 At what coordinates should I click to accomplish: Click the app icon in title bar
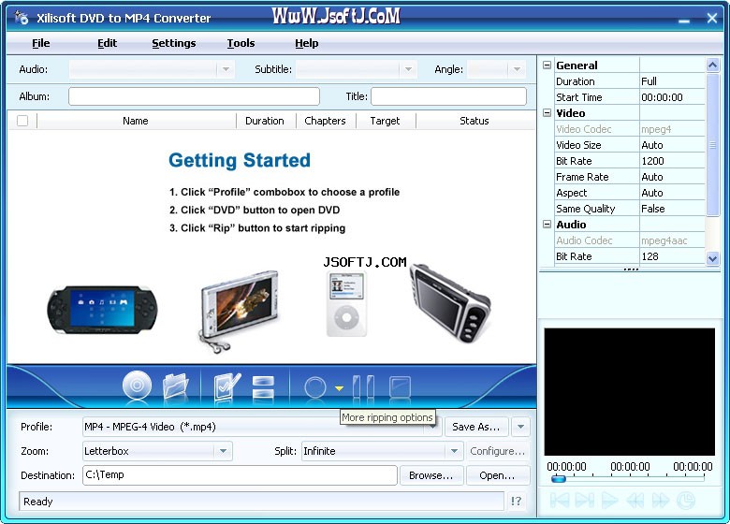pyautogui.click(x=21, y=18)
